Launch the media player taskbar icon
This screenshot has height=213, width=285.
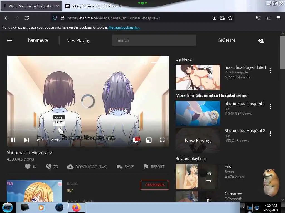pos(41,207)
